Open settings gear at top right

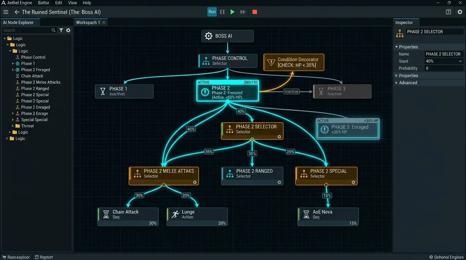(x=460, y=12)
